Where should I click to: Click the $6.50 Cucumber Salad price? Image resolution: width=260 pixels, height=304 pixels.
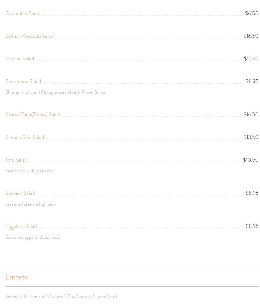click(252, 13)
